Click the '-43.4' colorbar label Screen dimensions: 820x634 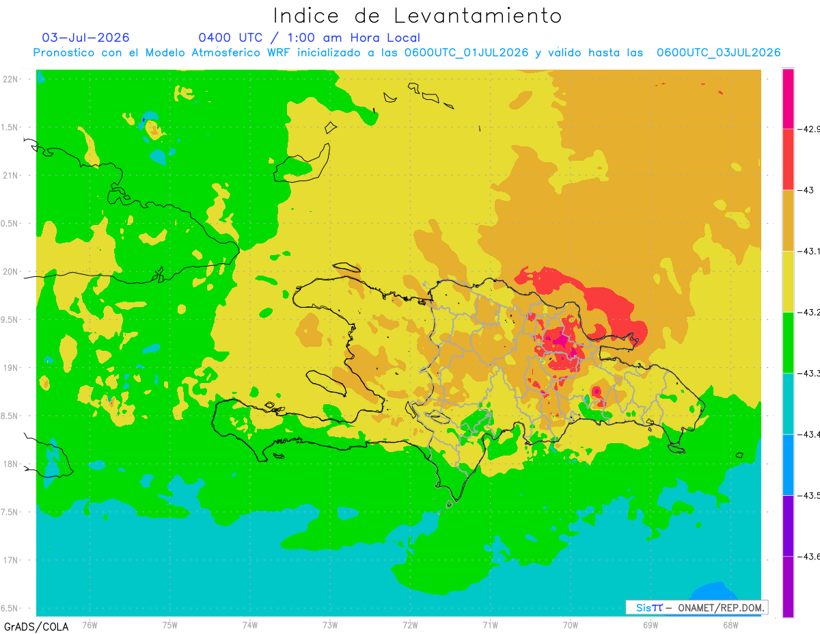pos(809,434)
